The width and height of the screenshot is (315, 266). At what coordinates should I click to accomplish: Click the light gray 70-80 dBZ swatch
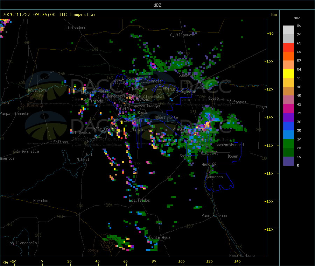click(x=288, y=30)
